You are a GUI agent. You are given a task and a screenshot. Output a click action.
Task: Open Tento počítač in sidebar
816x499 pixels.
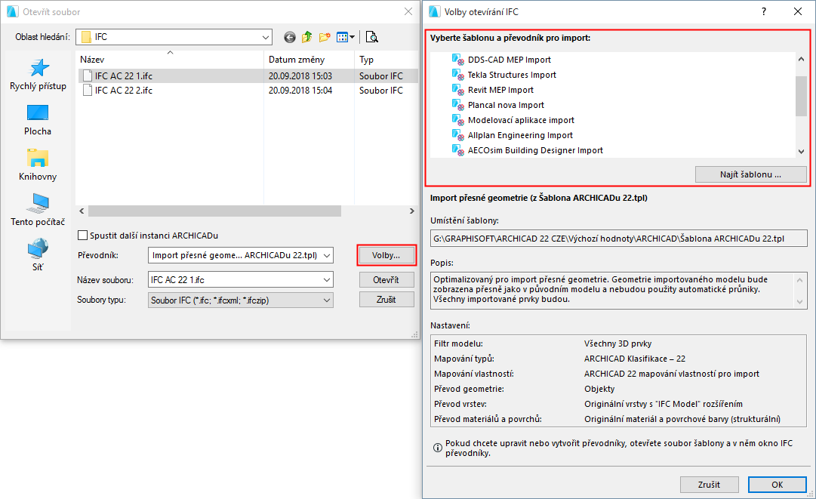coord(38,210)
